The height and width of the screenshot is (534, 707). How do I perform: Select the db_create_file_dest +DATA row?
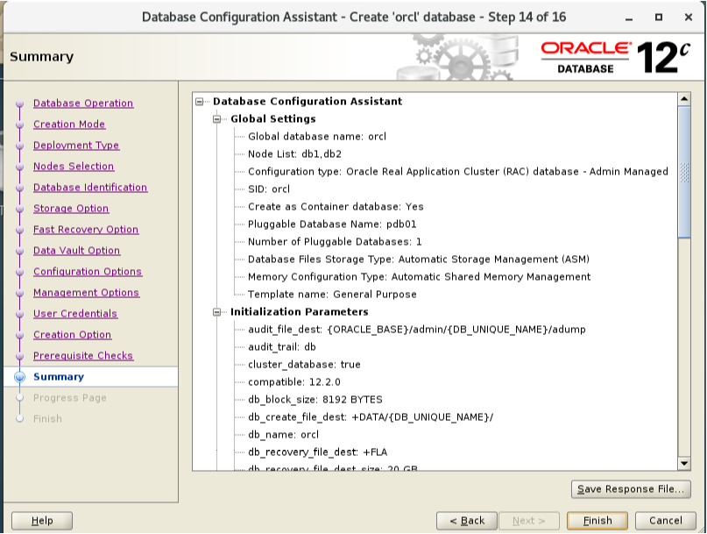[x=371, y=417]
